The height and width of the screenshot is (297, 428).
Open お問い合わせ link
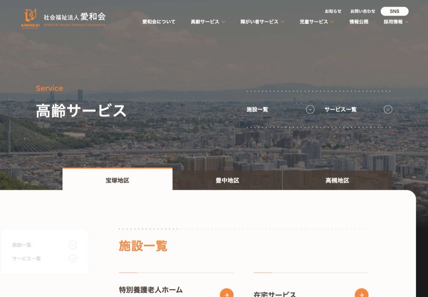tap(363, 11)
